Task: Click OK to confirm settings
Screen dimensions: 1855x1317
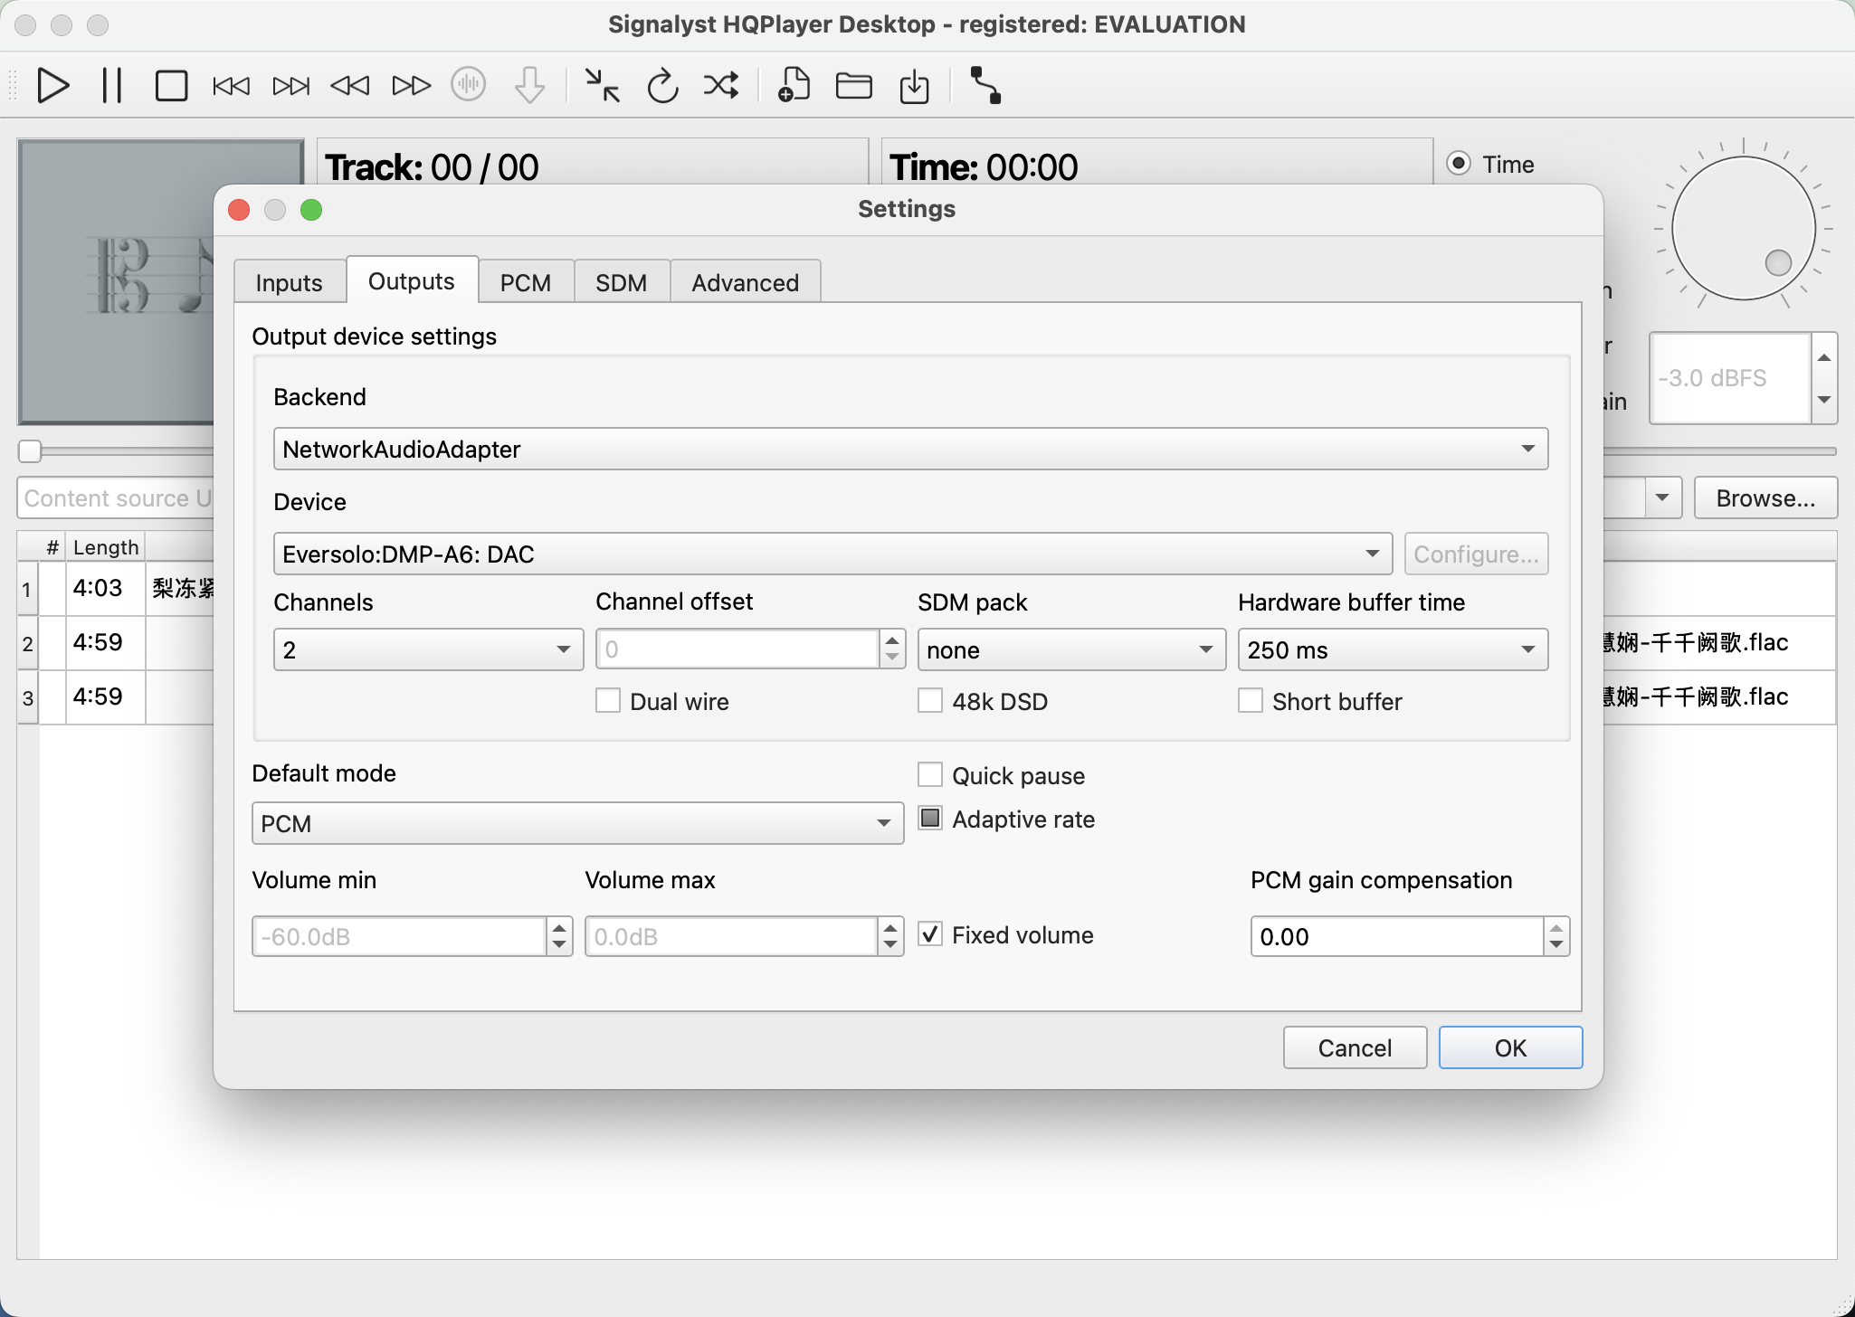Action: coord(1509,1047)
